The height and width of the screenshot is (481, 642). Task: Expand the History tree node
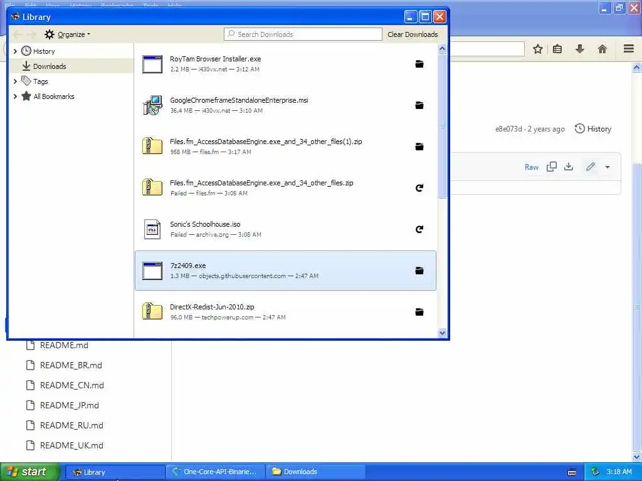[15, 51]
